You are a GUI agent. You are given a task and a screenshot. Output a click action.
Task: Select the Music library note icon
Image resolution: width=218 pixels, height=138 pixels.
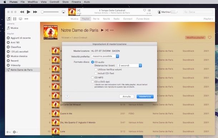click(x=9, y=19)
